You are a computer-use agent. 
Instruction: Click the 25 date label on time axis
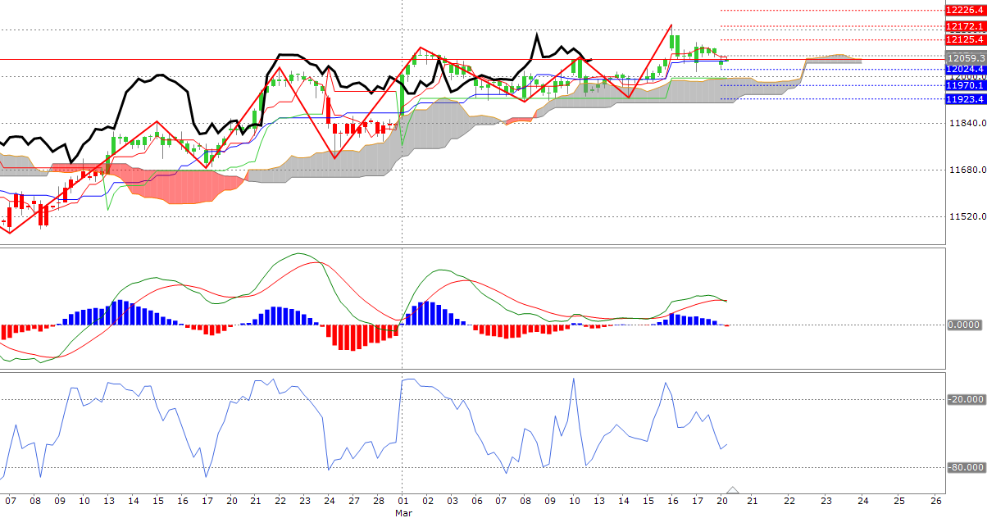pyautogui.click(x=899, y=500)
